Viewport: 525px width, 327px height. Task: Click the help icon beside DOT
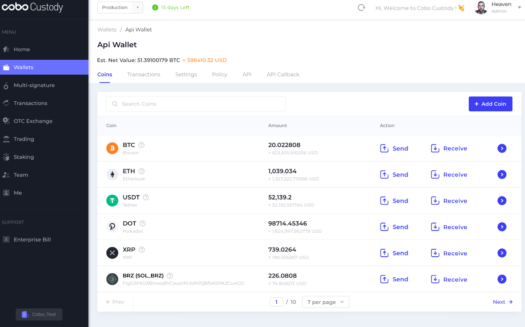(x=143, y=224)
